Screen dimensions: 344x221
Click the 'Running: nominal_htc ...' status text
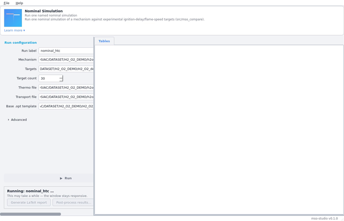click(x=30, y=191)
